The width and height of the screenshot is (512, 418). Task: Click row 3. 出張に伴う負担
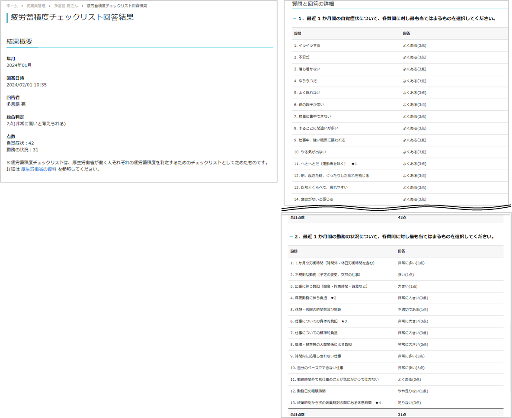396,286
